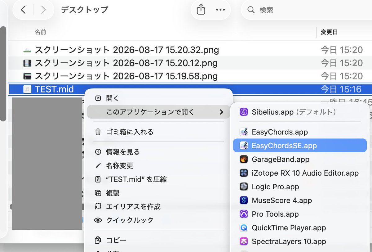Screen dimensions: 372x252
Task: Click the archive icon beside を圧縮
Action: click(98, 179)
